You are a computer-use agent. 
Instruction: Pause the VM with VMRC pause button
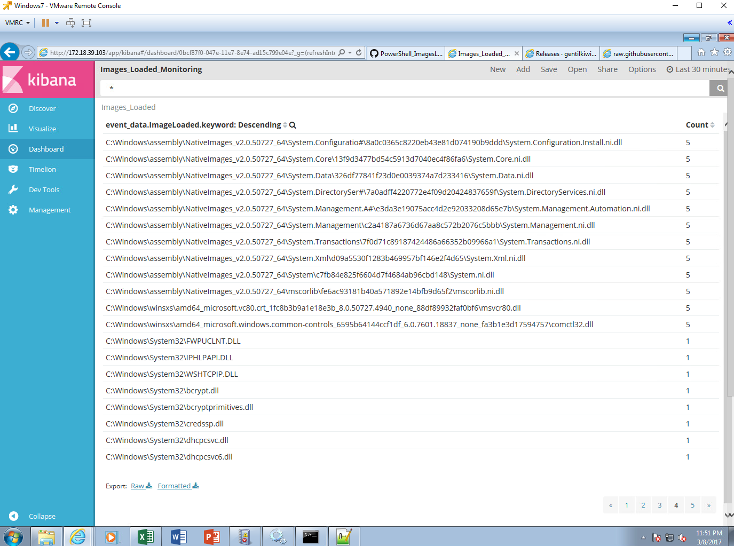tap(45, 23)
